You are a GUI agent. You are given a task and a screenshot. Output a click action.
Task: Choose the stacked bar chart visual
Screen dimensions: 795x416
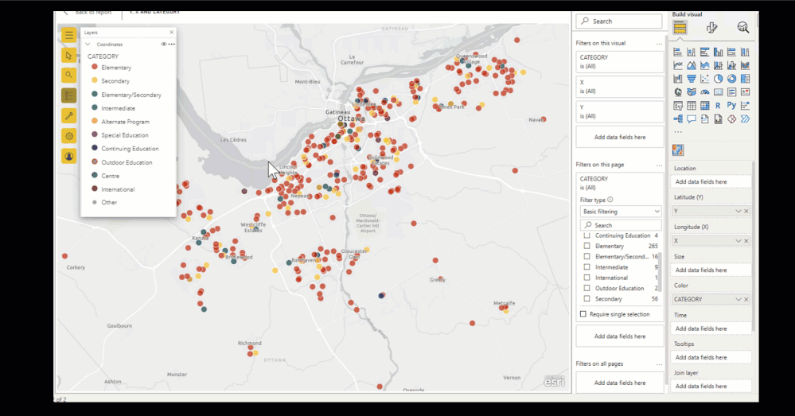click(x=678, y=52)
